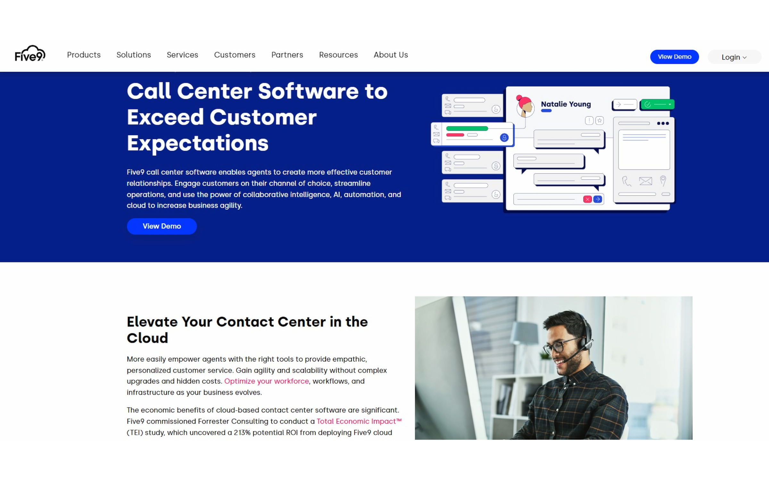Select the Partners navigation tab
The width and height of the screenshot is (769, 480).
(x=287, y=55)
